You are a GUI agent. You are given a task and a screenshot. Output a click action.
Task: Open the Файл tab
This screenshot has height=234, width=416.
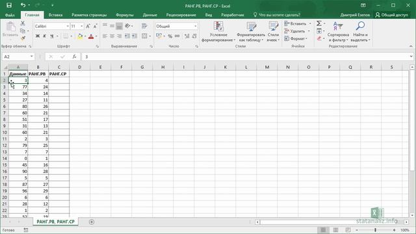point(10,15)
